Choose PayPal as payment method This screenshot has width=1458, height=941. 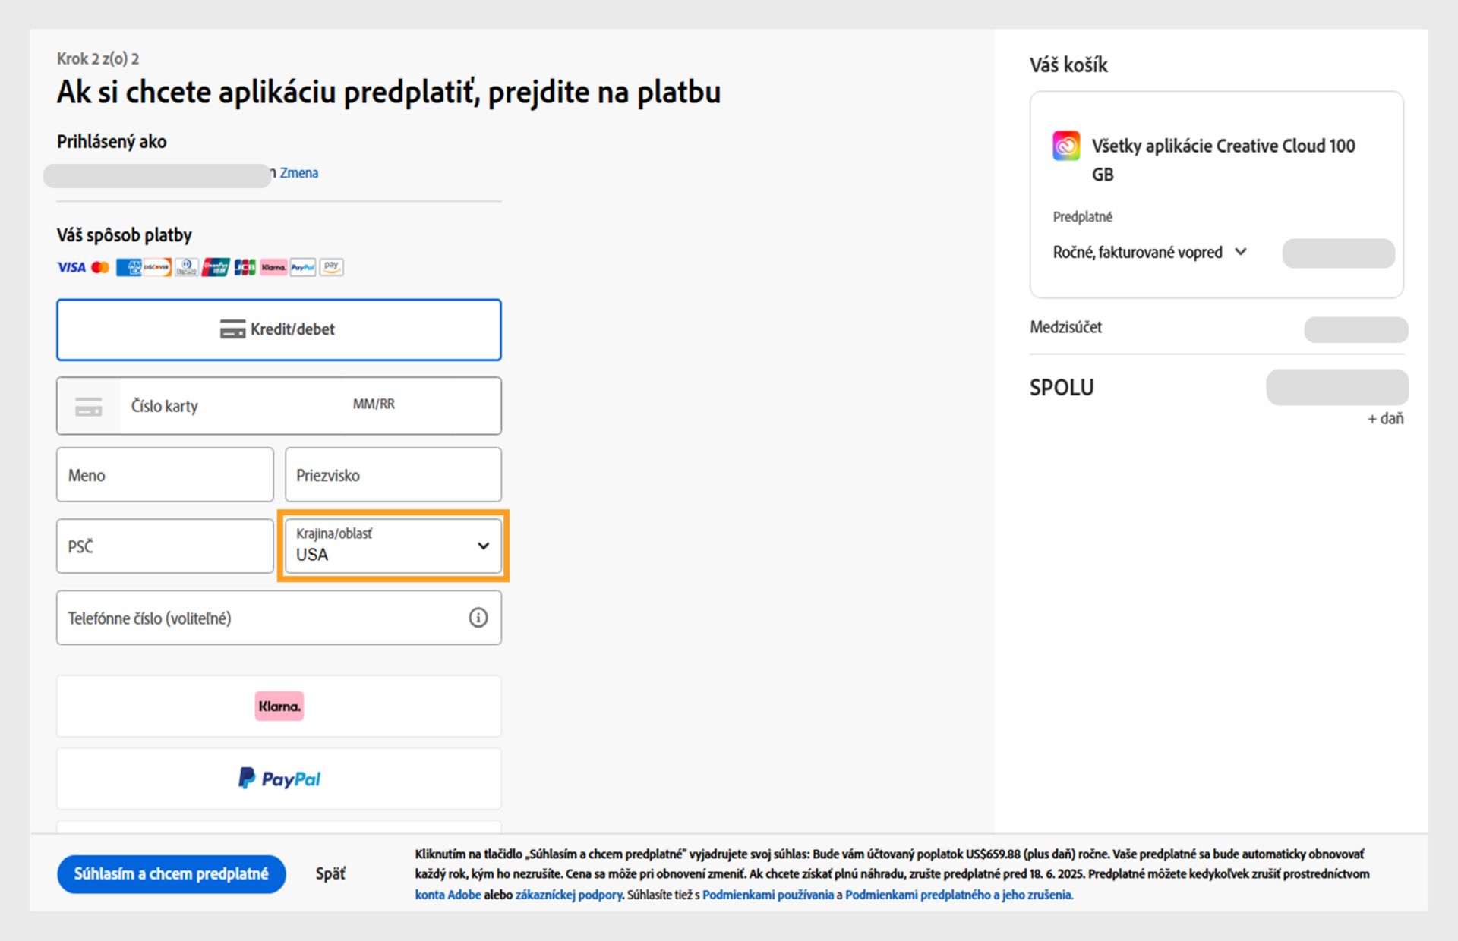[279, 779]
